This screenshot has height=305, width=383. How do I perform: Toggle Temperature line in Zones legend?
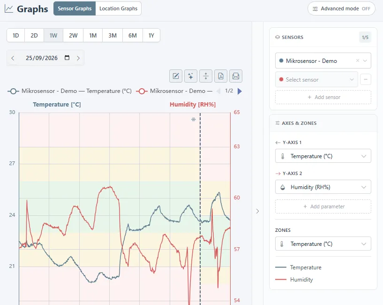[298, 267]
